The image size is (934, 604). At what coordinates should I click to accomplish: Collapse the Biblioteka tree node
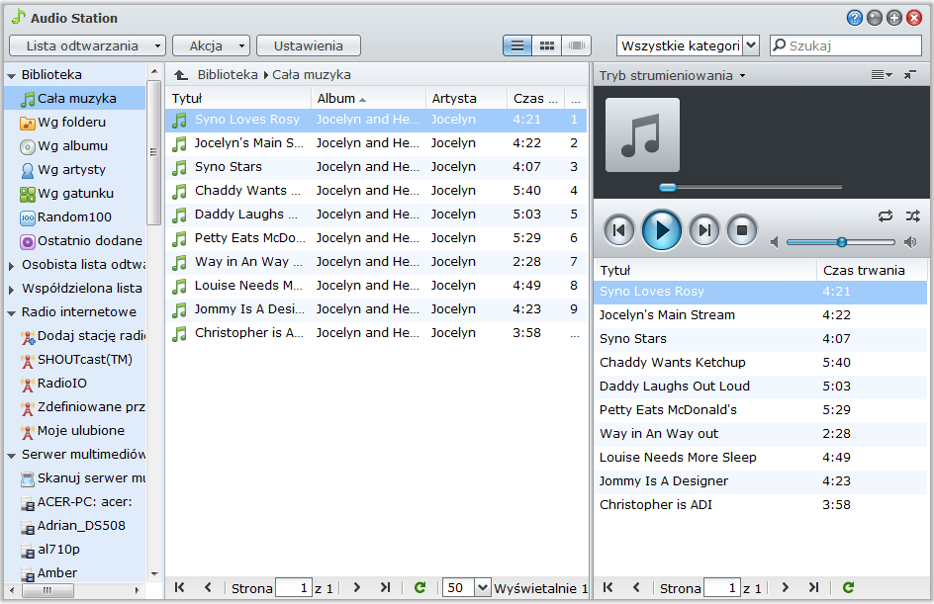coord(11,75)
